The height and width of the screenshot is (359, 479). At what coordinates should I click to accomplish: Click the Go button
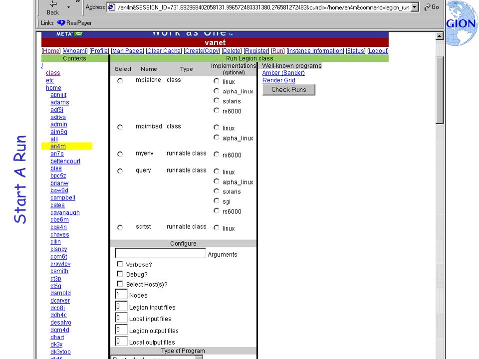[x=431, y=7]
